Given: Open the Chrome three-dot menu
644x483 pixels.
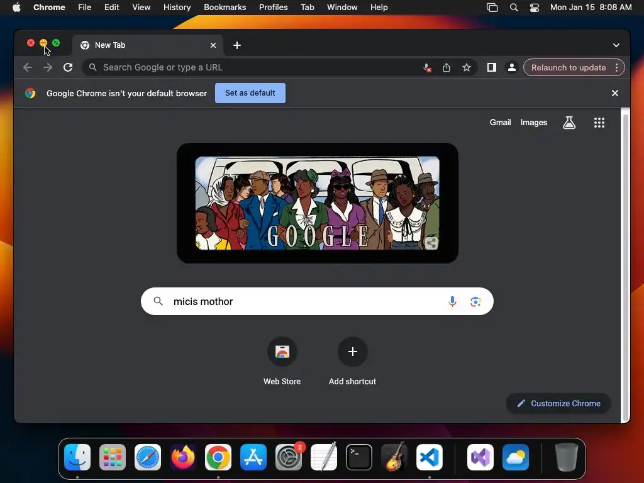Looking at the screenshot, I should coord(616,67).
